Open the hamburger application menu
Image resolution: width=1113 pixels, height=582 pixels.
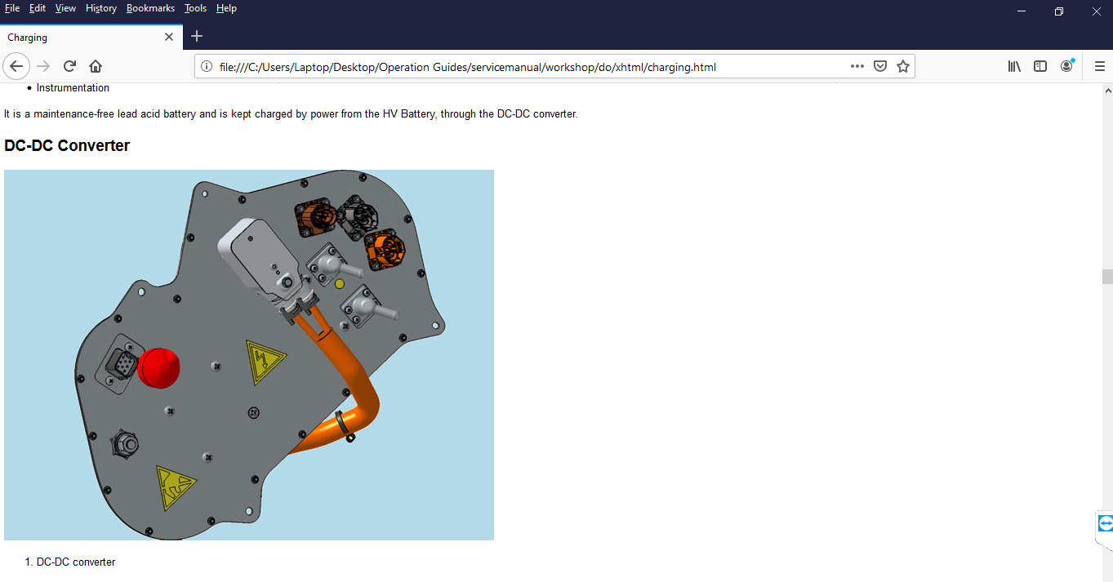pos(1099,66)
